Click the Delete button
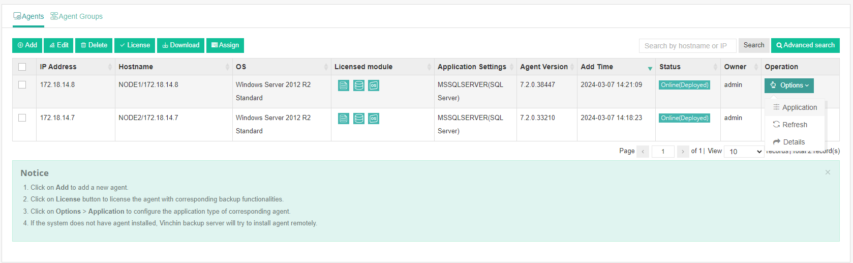This screenshot has width=853, height=263. click(x=94, y=45)
